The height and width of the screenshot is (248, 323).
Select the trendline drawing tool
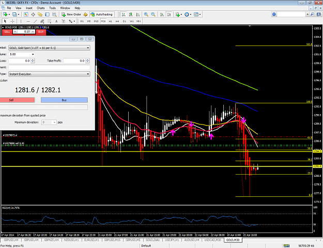[36, 21]
